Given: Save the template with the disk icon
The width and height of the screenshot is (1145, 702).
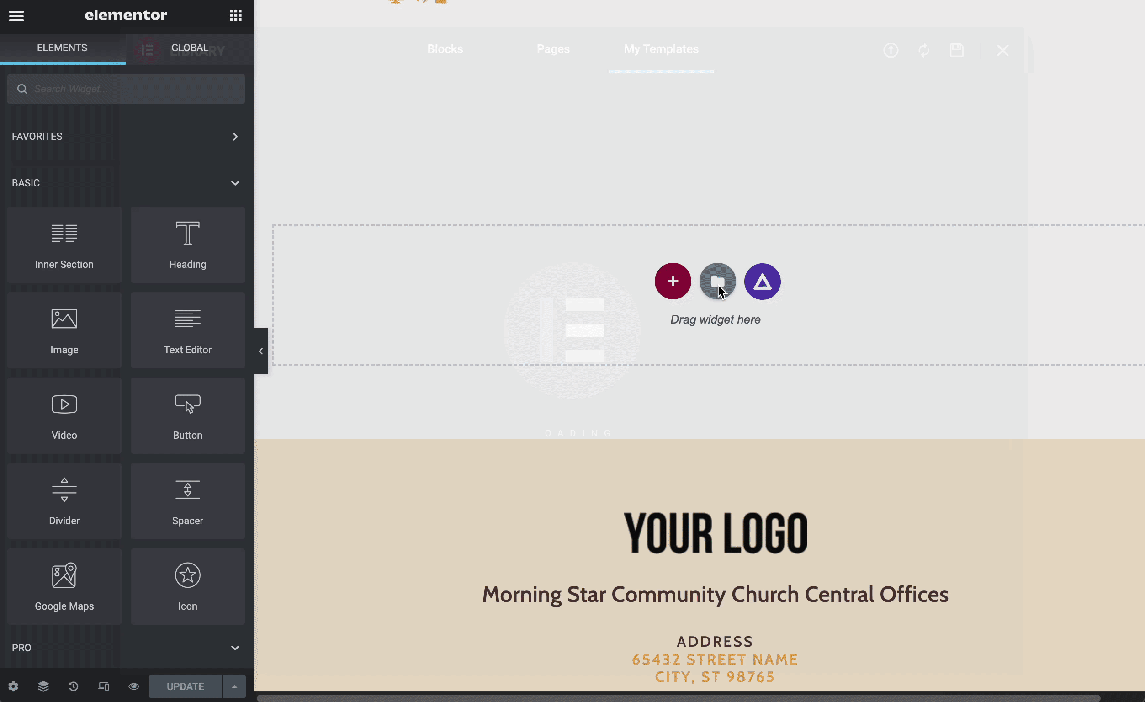Looking at the screenshot, I should [957, 50].
